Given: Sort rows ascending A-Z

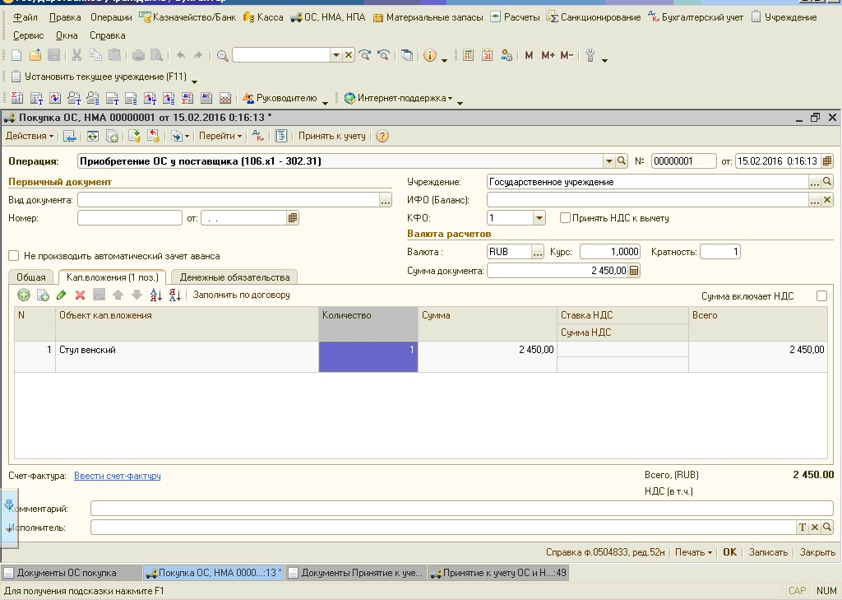Looking at the screenshot, I should (155, 295).
